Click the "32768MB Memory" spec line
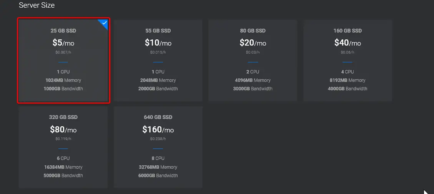434x194 pixels. click(x=158, y=167)
